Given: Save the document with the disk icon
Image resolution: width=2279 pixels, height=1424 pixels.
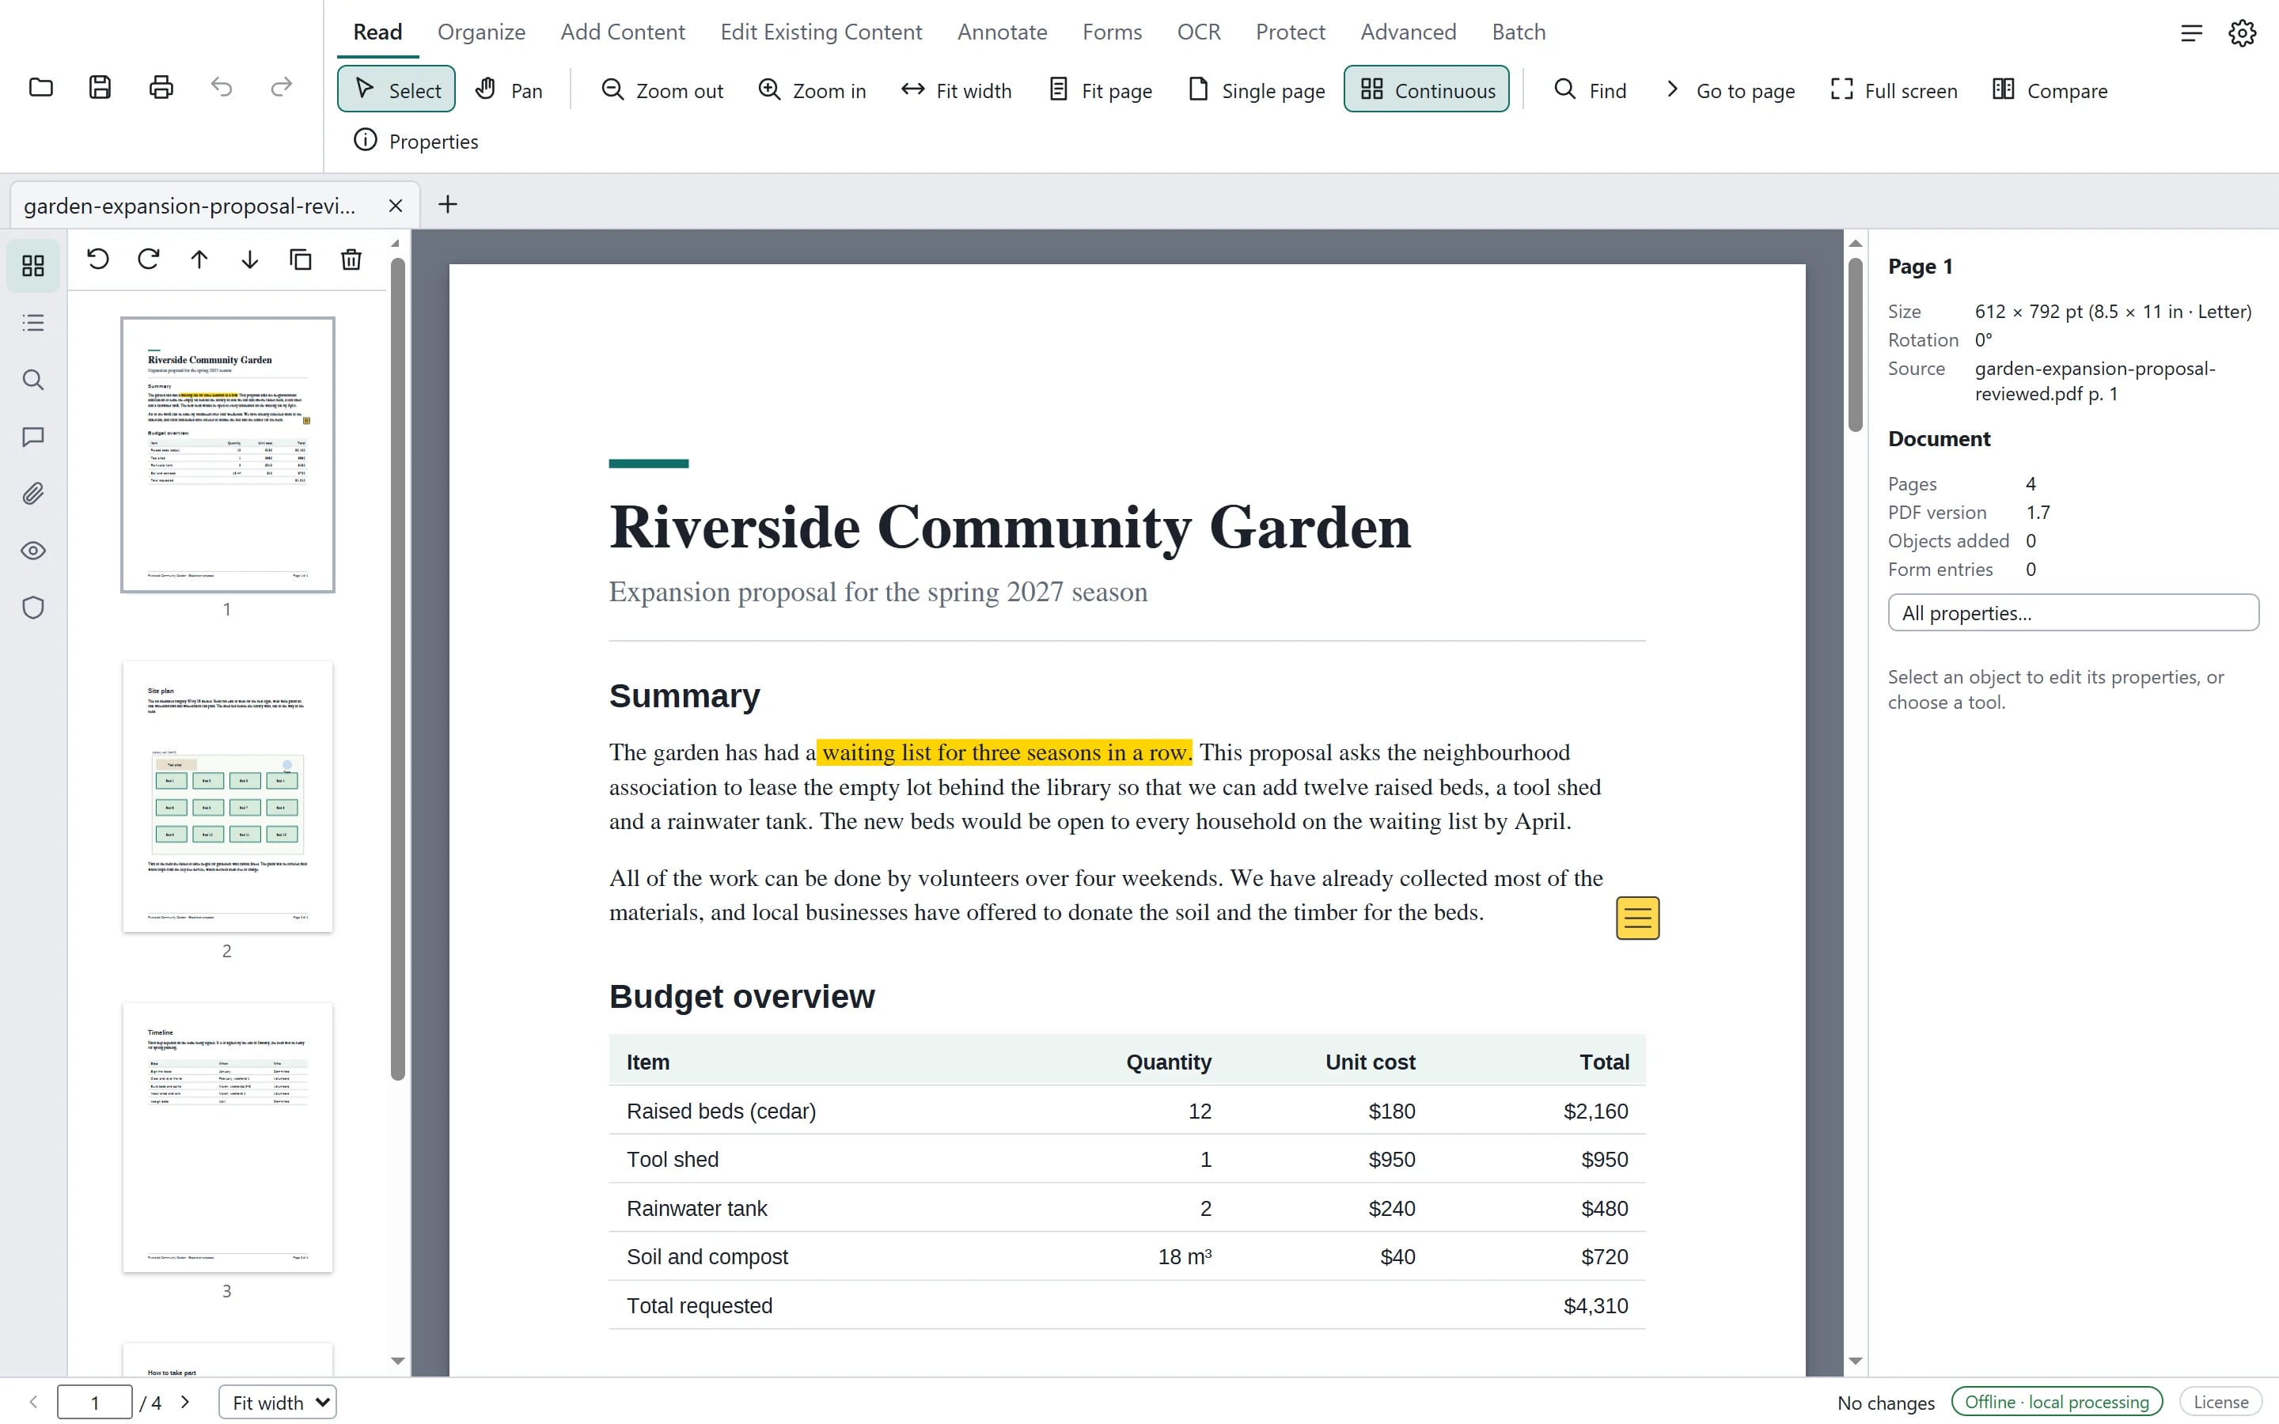Looking at the screenshot, I should click(100, 88).
